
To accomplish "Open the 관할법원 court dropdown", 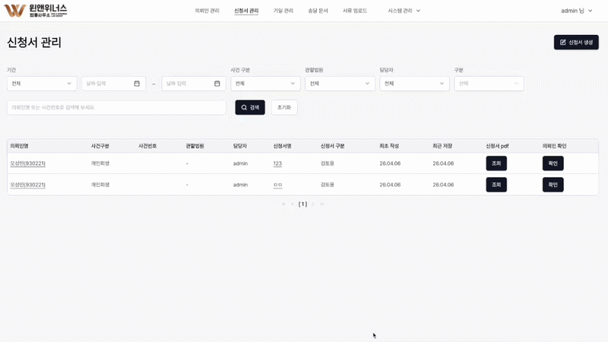I will (340, 84).
